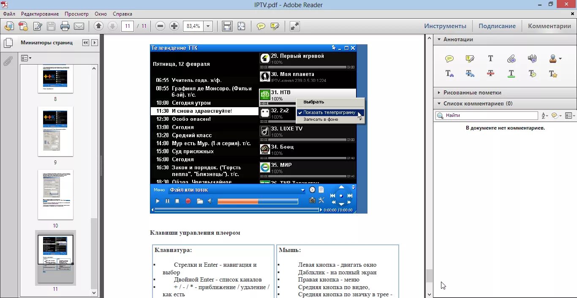The image size is (577, 298).
Task: Zoom in with the plus button
Action: 174,26
